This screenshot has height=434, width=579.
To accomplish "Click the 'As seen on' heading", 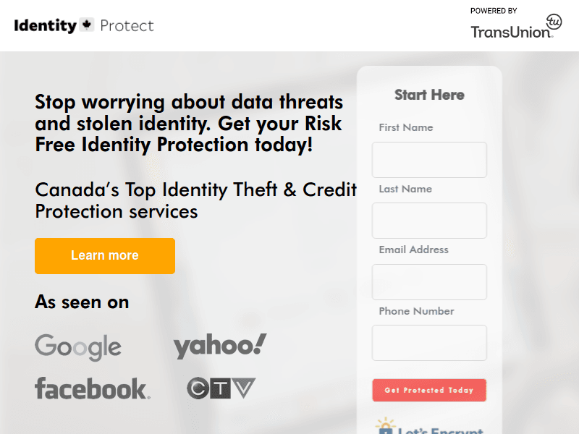I will [82, 302].
